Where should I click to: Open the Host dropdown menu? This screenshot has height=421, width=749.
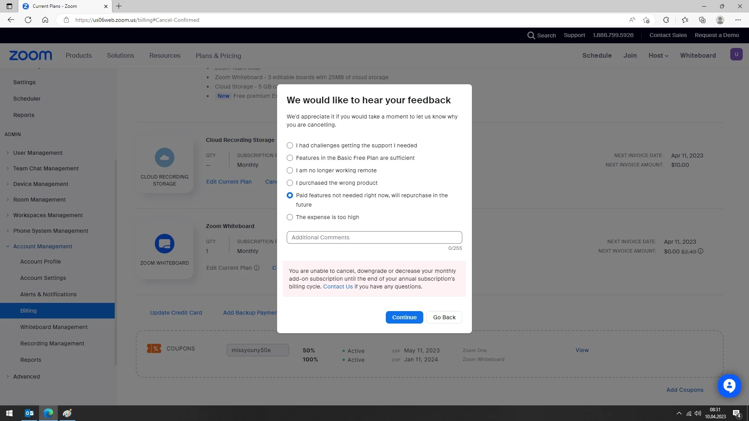click(x=658, y=55)
